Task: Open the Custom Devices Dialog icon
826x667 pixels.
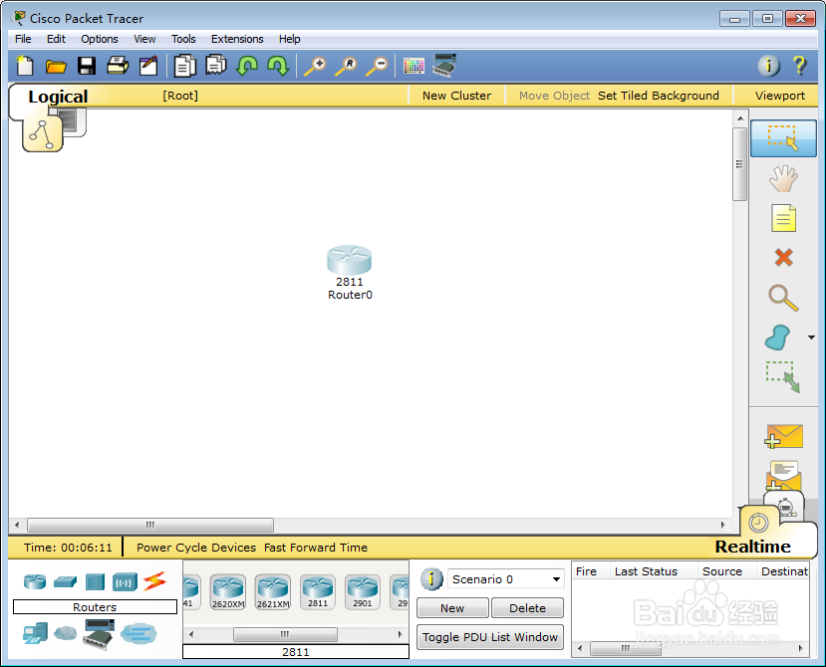Action: coord(444,66)
